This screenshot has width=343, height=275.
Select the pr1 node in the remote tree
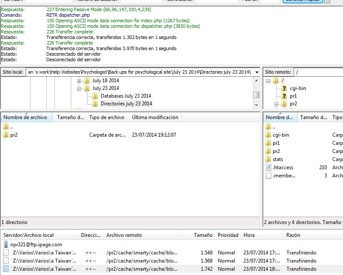click(293, 96)
